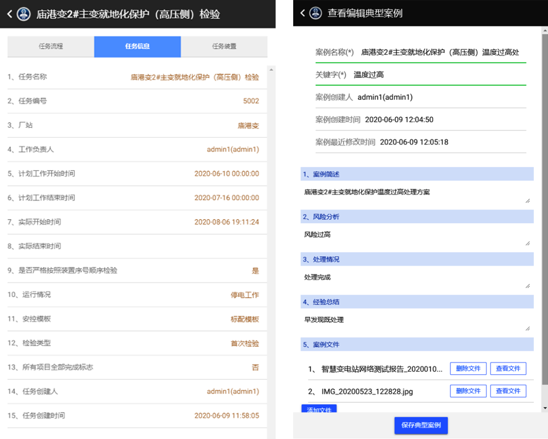The width and height of the screenshot is (548, 439).
Task: Click the resize handle of 案例简述 text box
Action: pos(528,200)
